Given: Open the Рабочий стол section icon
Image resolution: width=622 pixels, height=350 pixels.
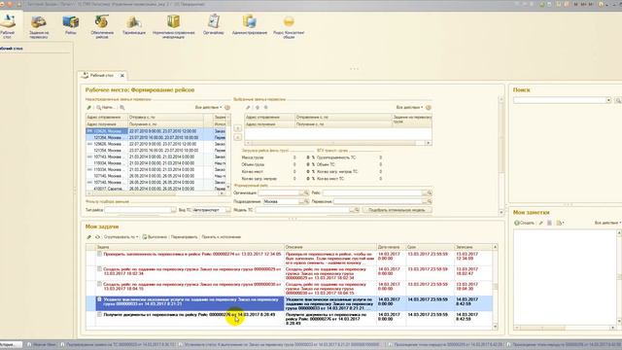Looking at the screenshot, I should 8,26.
